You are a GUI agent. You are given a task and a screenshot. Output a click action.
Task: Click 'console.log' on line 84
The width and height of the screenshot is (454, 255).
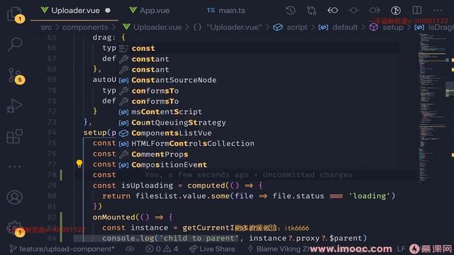128,238
